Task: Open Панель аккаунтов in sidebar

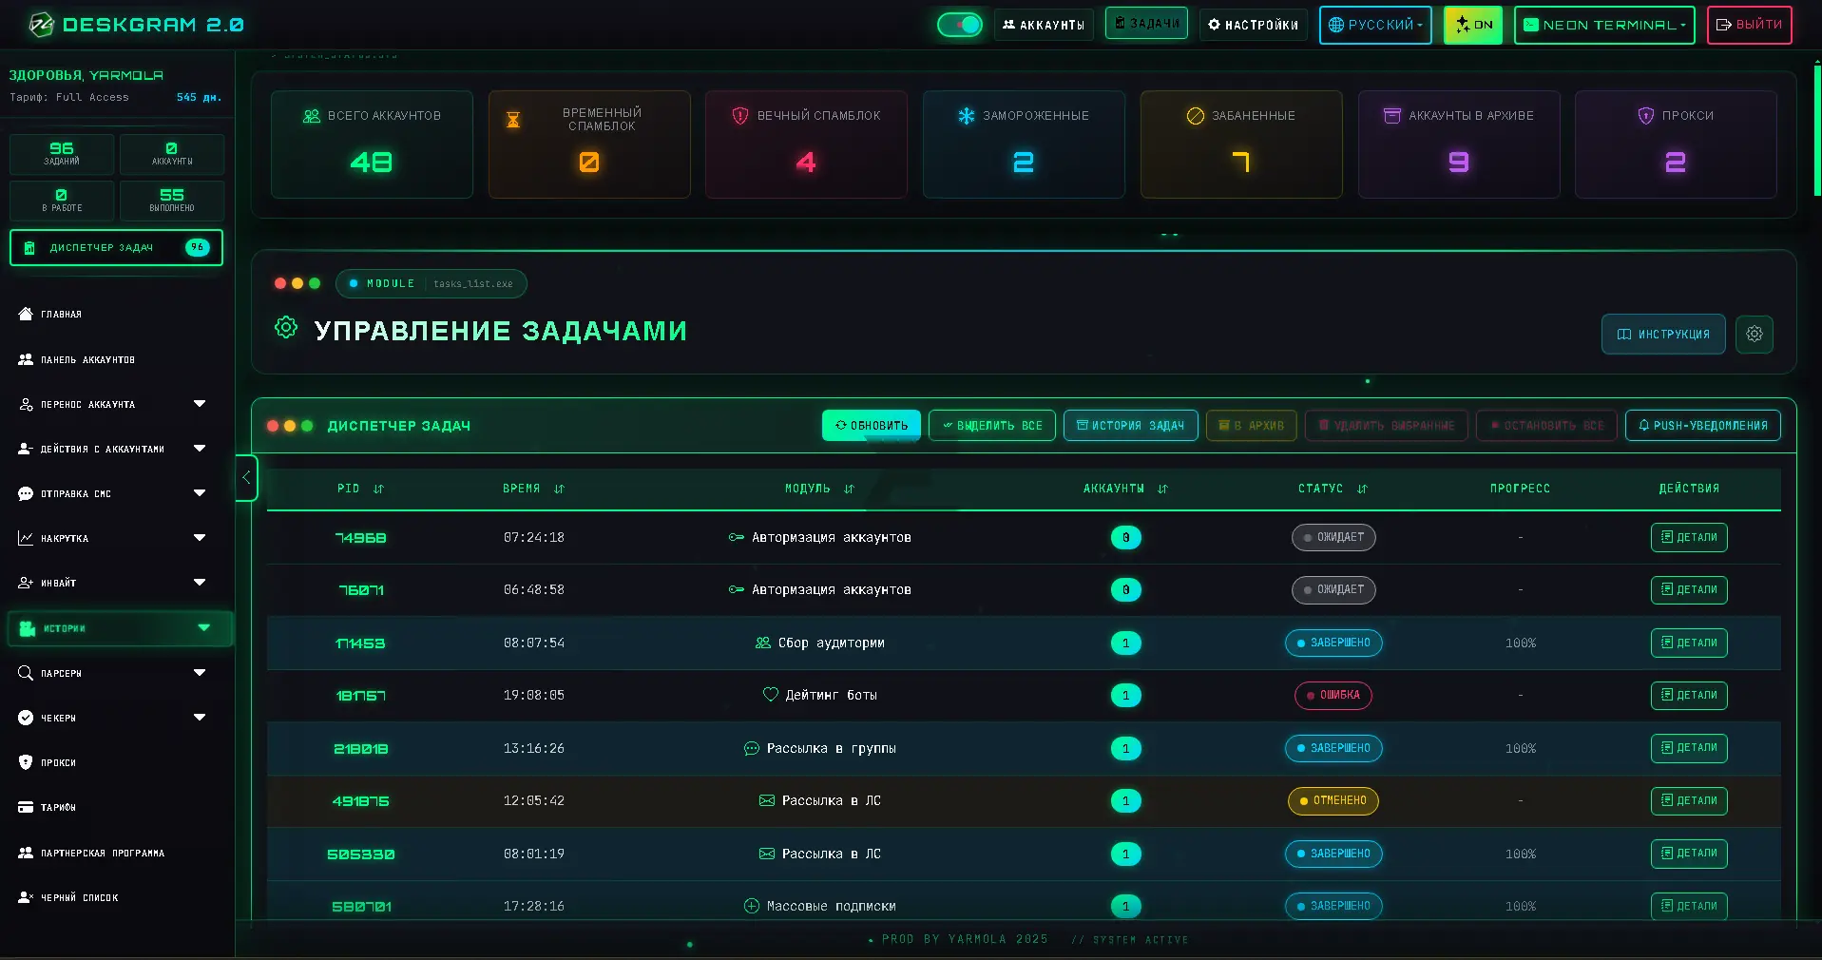Action: 87,360
